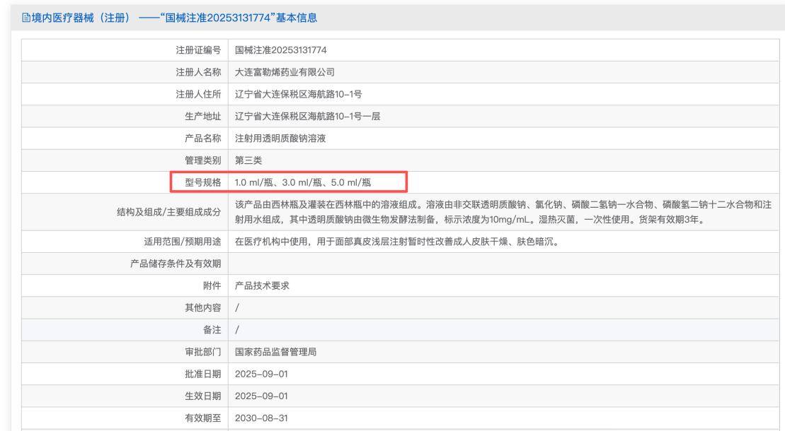The width and height of the screenshot is (785, 431).
Task: Select the product name 注射用透明质酸钠溶液
Action: coord(280,138)
